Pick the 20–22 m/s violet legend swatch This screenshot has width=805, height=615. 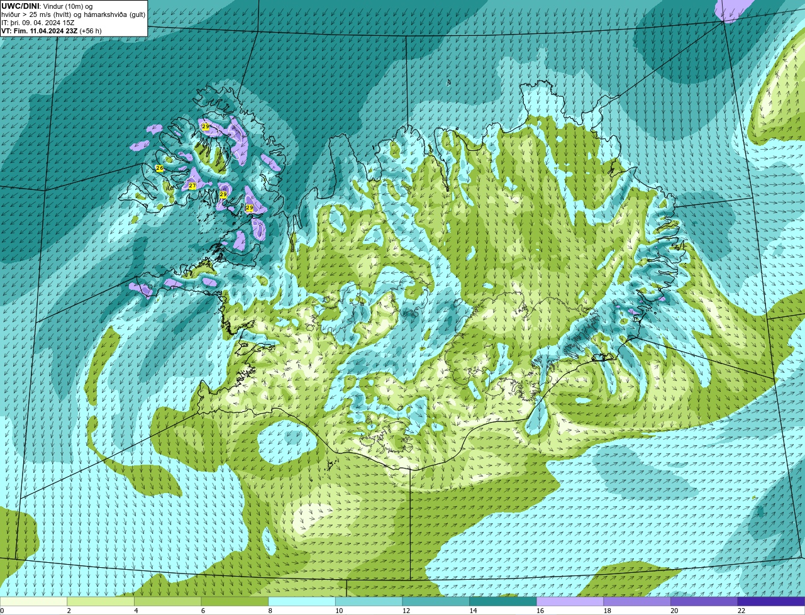tap(704, 601)
